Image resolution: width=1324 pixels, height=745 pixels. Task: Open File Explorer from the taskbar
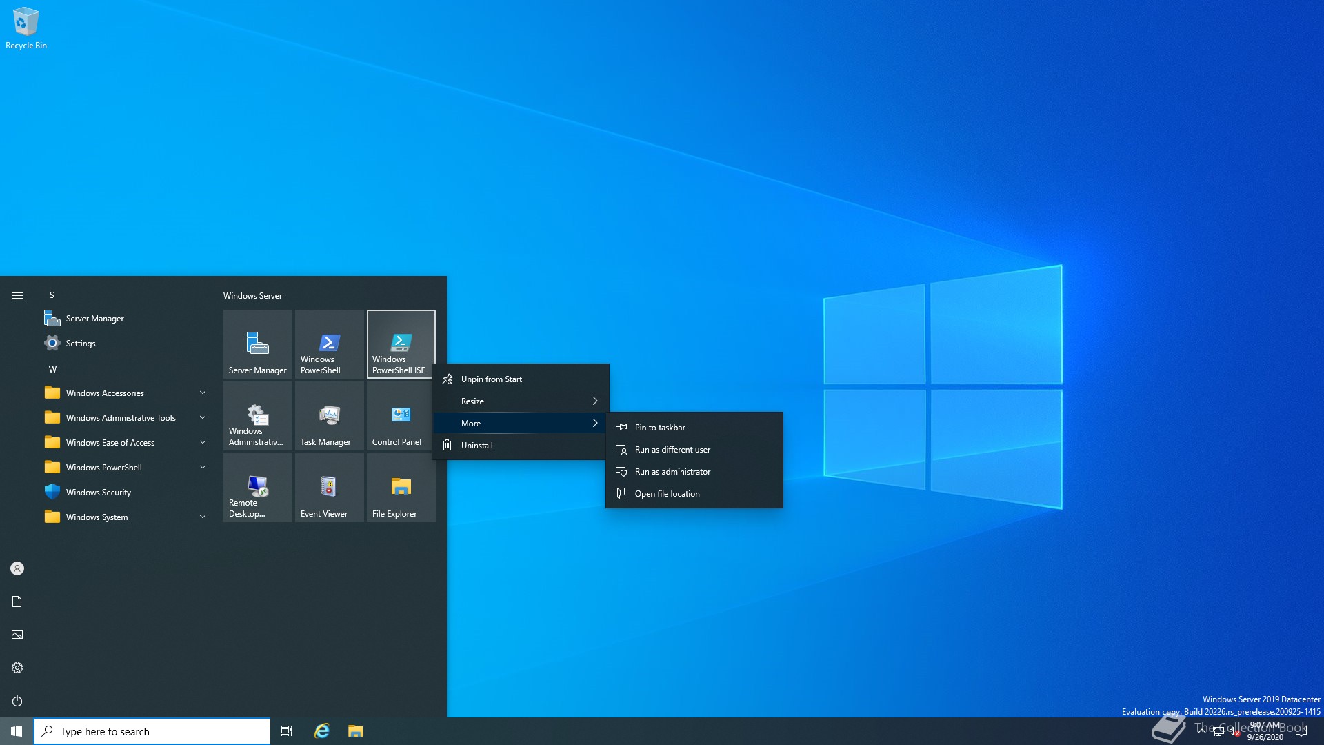click(355, 731)
